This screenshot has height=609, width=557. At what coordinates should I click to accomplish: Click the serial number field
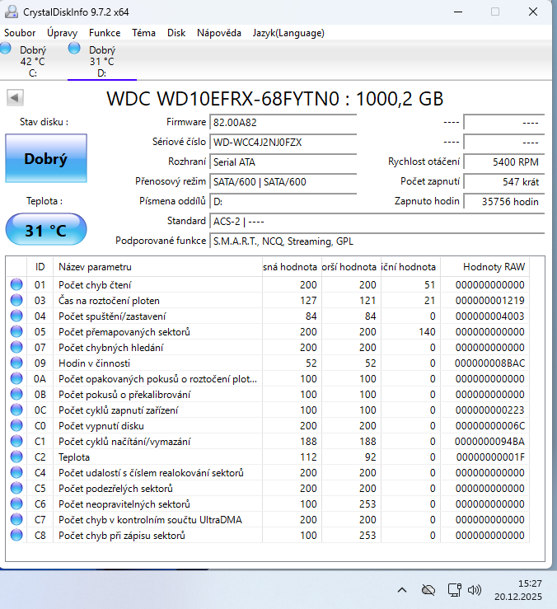283,143
